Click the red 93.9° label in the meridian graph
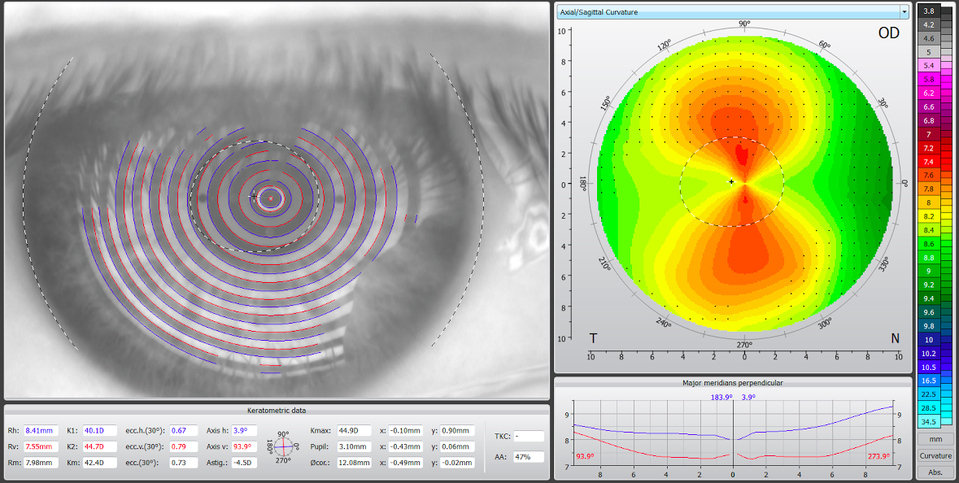Screen dimensions: 959x483 tap(586, 457)
